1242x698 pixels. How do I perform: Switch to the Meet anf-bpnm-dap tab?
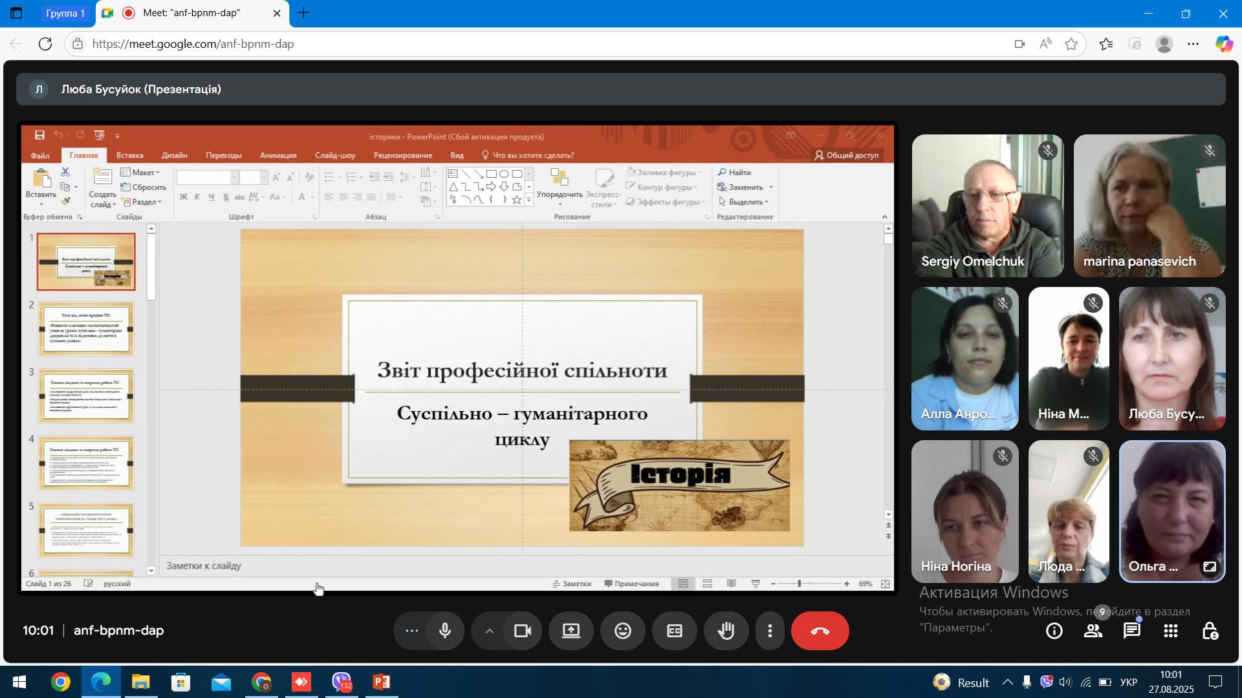(191, 13)
